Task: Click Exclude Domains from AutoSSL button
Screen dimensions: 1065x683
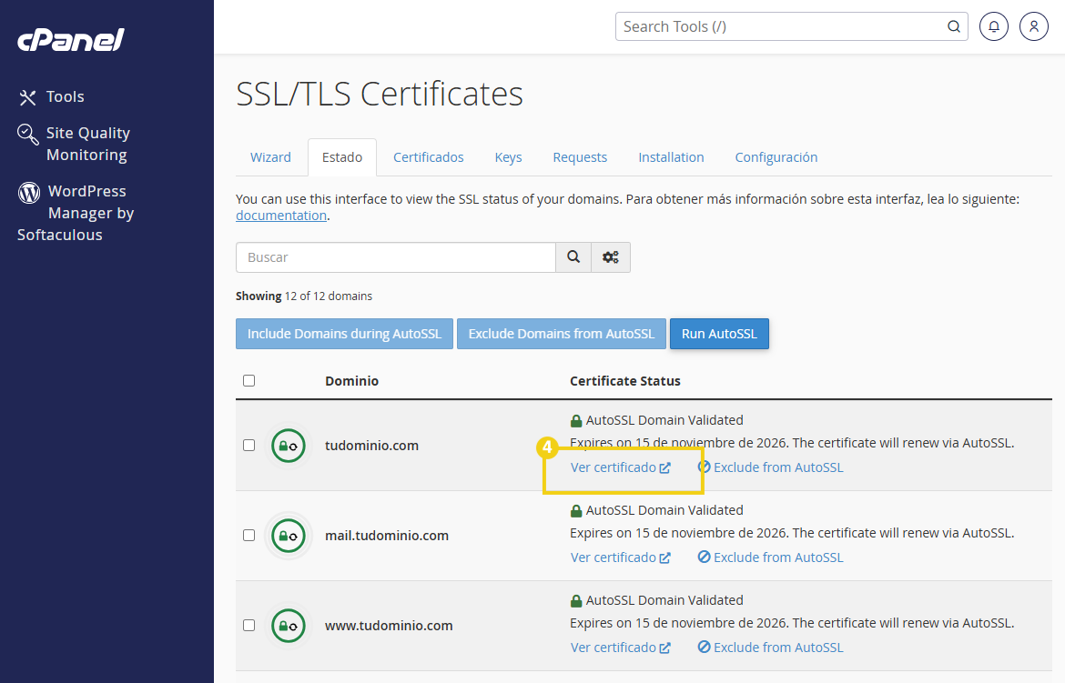Action: 562,334
